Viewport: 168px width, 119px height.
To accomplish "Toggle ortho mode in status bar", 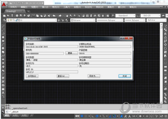I will (x=93, y=116).
